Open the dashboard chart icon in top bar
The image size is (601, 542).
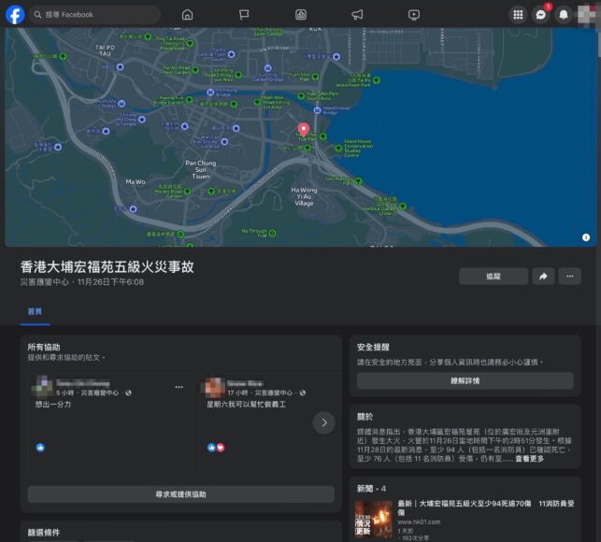(301, 15)
